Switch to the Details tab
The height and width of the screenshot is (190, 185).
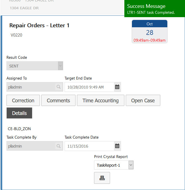point(19,113)
